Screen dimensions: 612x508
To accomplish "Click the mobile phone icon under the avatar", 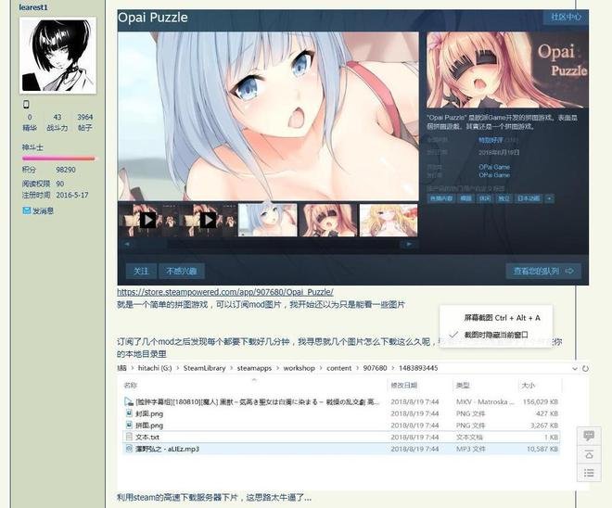I will (26, 105).
